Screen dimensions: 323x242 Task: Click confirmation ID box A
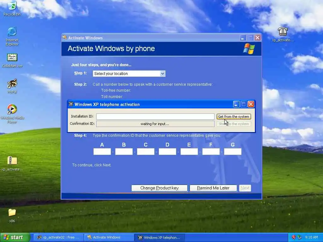tap(102, 152)
